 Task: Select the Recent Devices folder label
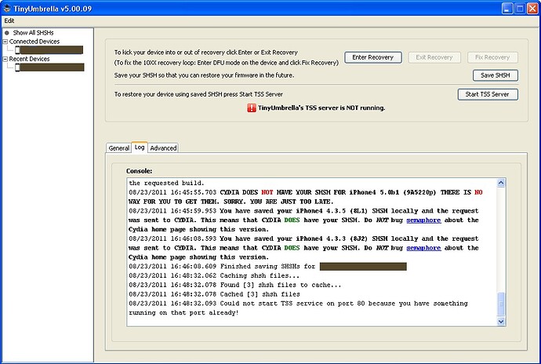[29, 59]
